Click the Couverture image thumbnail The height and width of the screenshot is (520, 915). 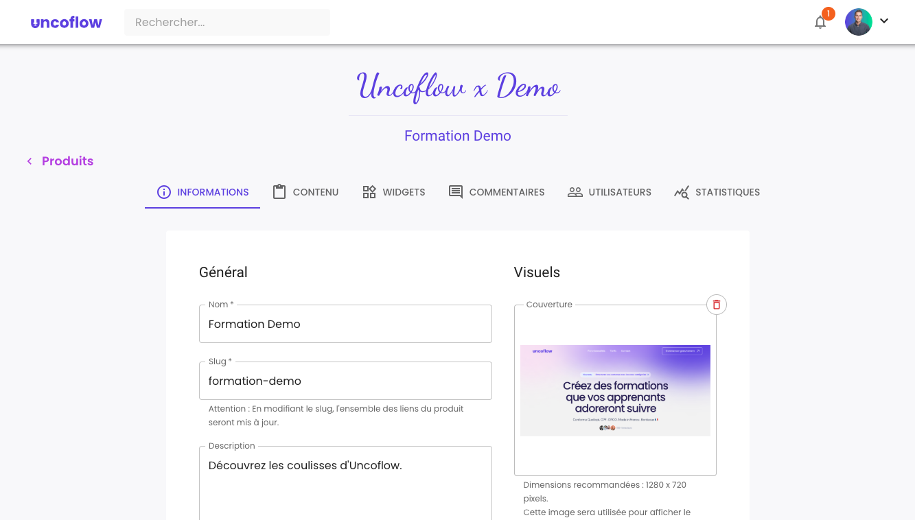pos(615,390)
